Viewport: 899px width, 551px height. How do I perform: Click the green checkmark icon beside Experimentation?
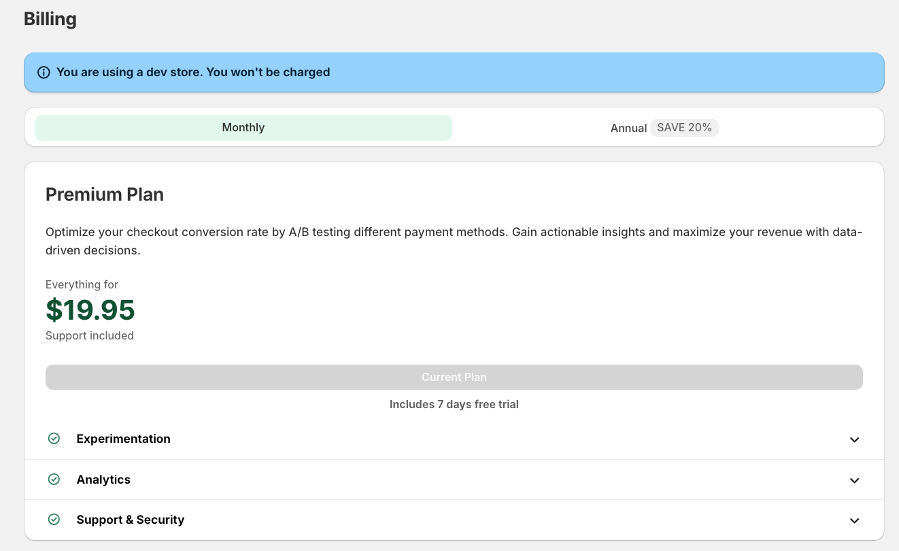pos(54,439)
